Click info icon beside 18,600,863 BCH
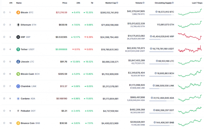The width and height of the screenshot is (204, 129). [156, 73]
